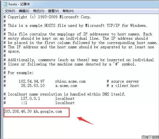Click on the 203.208.46.30 IP address

[x=18, y=111]
